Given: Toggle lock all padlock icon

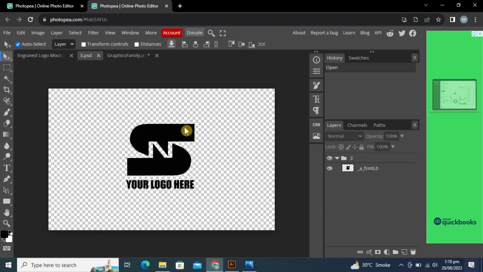Looking at the screenshot, I should coord(361,147).
